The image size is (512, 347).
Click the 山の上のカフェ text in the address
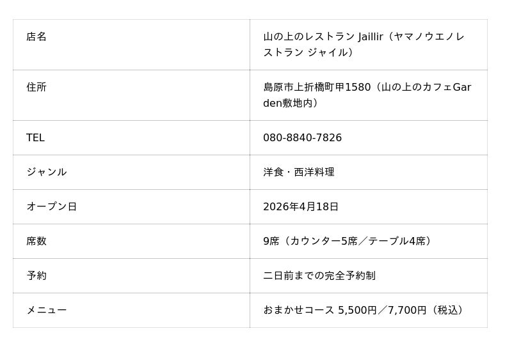point(417,88)
